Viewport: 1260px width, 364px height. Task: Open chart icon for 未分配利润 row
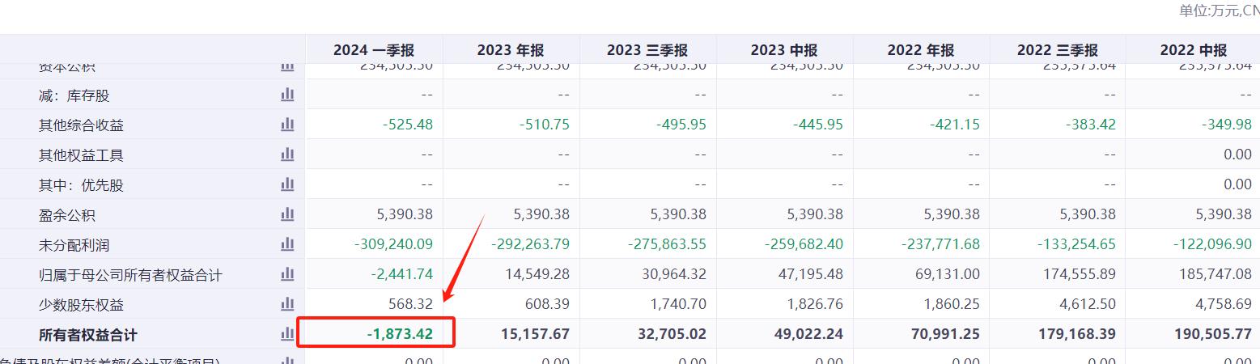coord(287,244)
